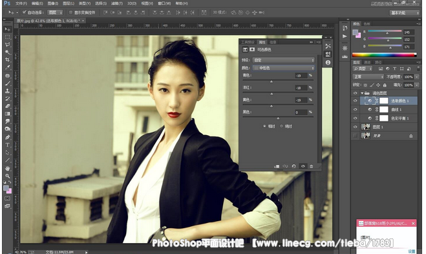This screenshot has width=426, height=254.
Task: Enable the show transform controls checkbox
Action: pyautogui.click(x=70, y=12)
